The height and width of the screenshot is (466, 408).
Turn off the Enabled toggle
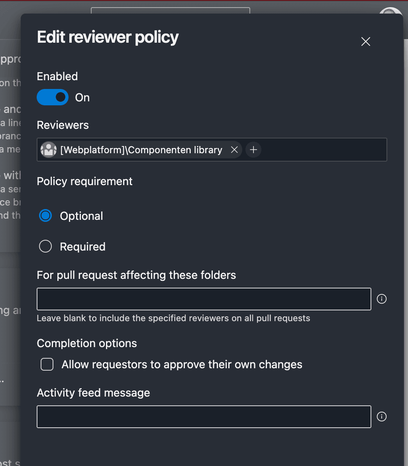click(53, 97)
